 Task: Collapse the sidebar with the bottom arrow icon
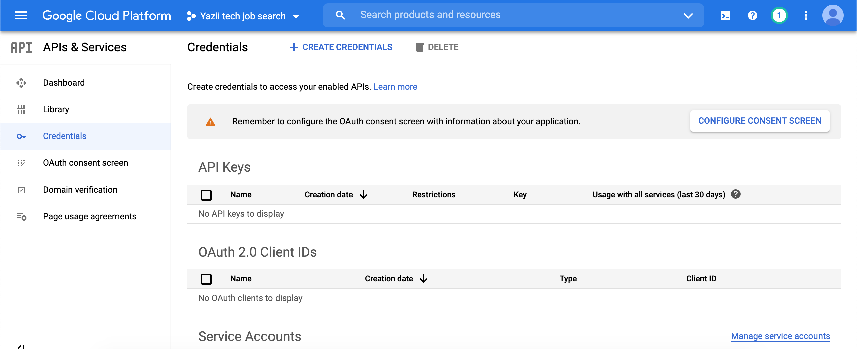coord(21,347)
